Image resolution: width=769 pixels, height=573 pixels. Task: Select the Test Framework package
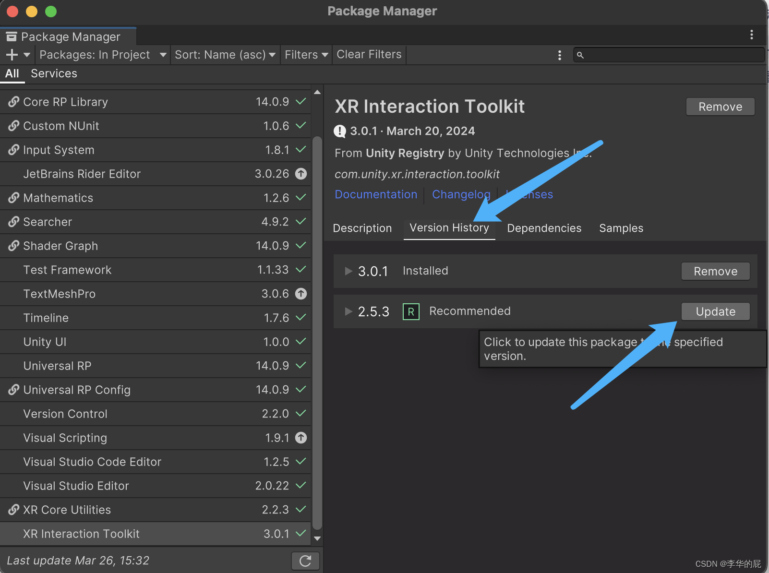(x=156, y=270)
